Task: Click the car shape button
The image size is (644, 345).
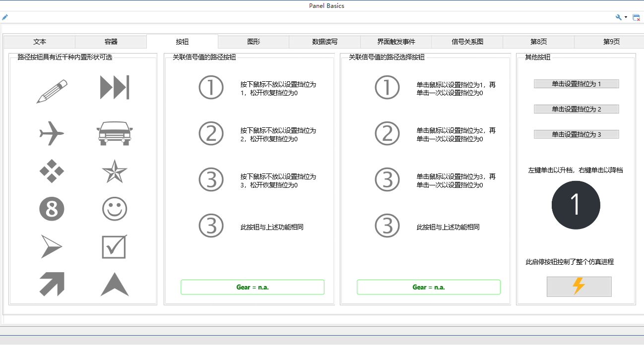Action: tap(115, 133)
